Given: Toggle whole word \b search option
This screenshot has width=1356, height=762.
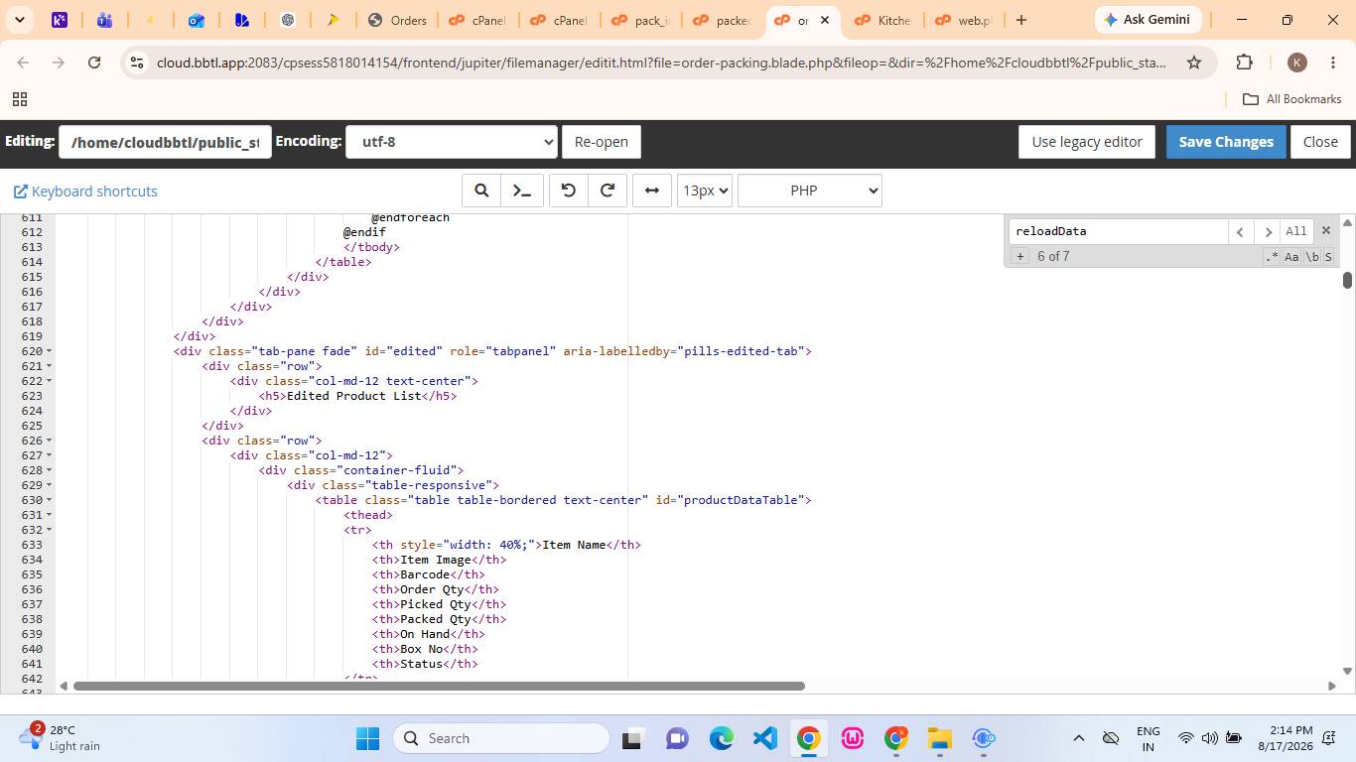Looking at the screenshot, I should 1311,257.
